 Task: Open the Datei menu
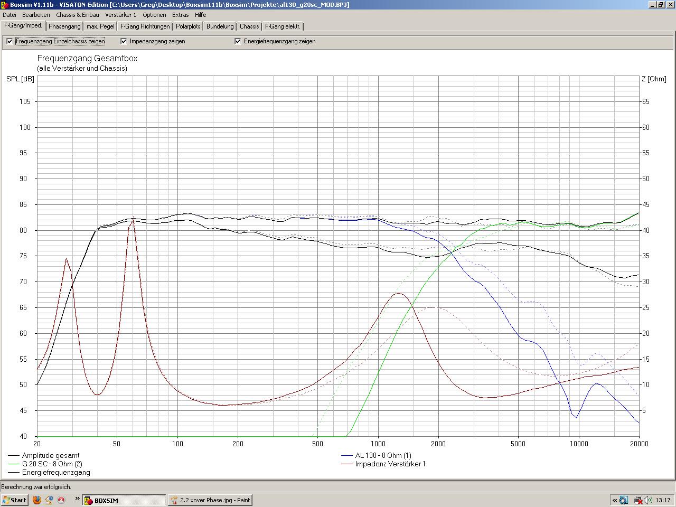pos(10,15)
